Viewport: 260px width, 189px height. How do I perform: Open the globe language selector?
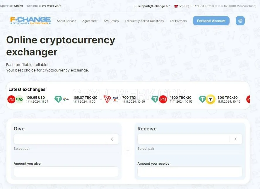[240, 21]
